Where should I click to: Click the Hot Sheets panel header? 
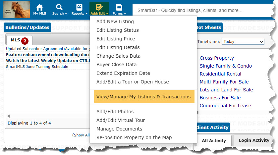click(209, 27)
